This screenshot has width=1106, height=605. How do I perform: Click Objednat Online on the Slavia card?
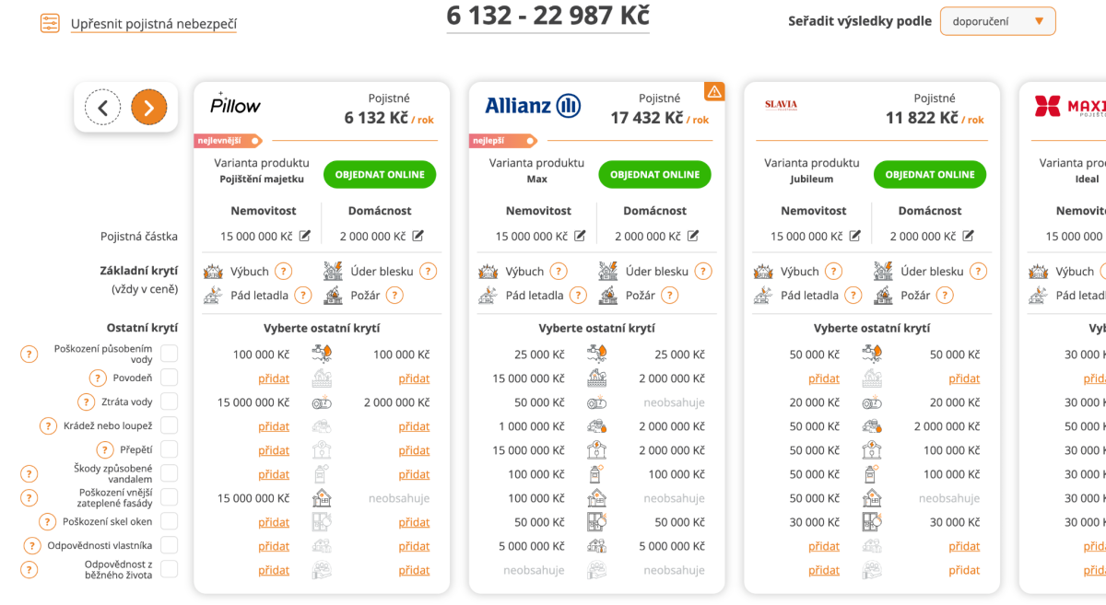pos(930,174)
